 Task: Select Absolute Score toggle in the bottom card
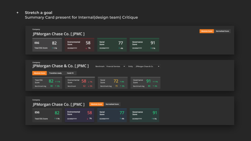[x=96, y=104]
